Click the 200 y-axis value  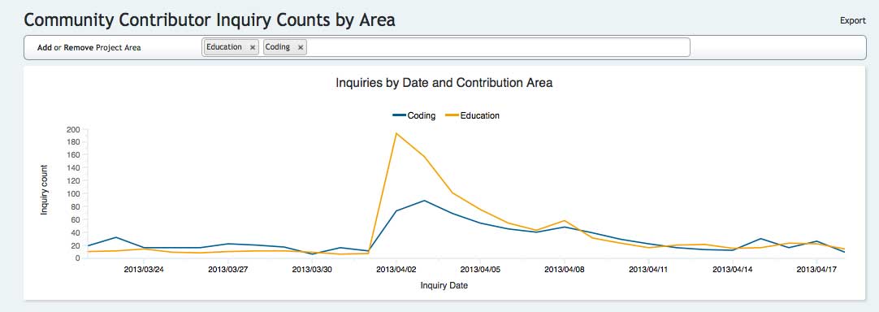coord(73,129)
